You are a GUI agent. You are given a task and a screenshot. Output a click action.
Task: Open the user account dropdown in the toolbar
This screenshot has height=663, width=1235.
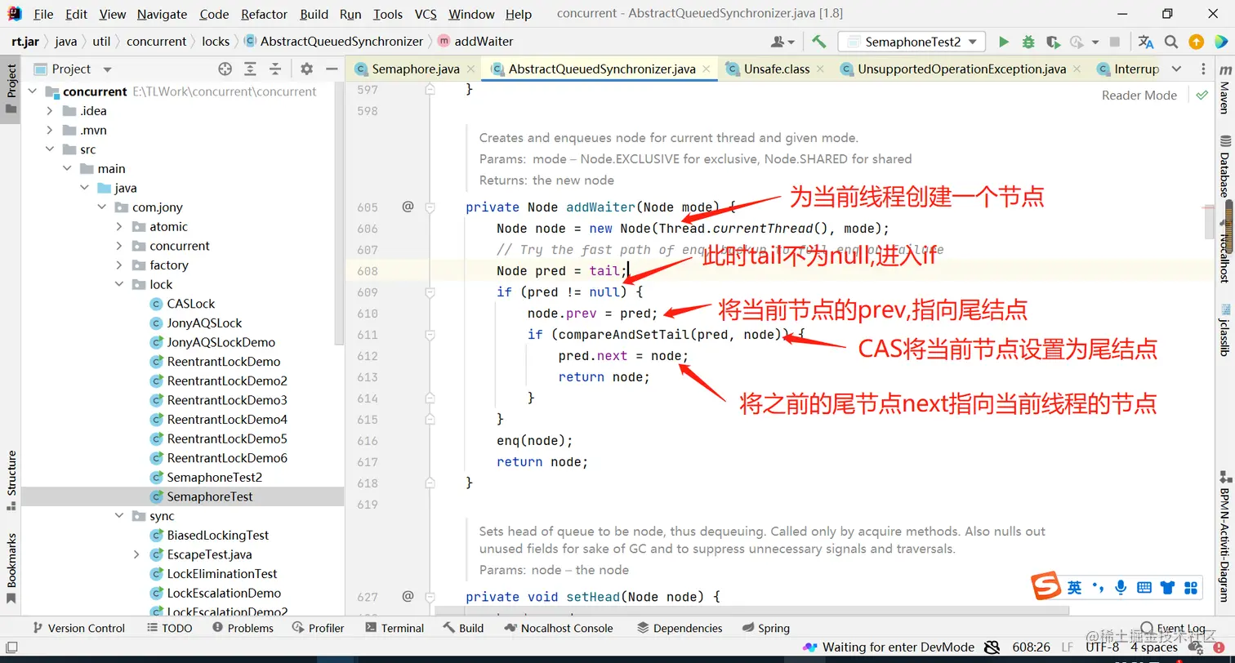pos(783,42)
